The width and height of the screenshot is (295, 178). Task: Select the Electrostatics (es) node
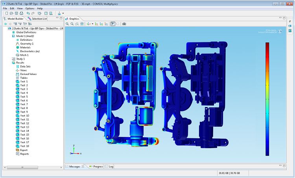[28, 51]
